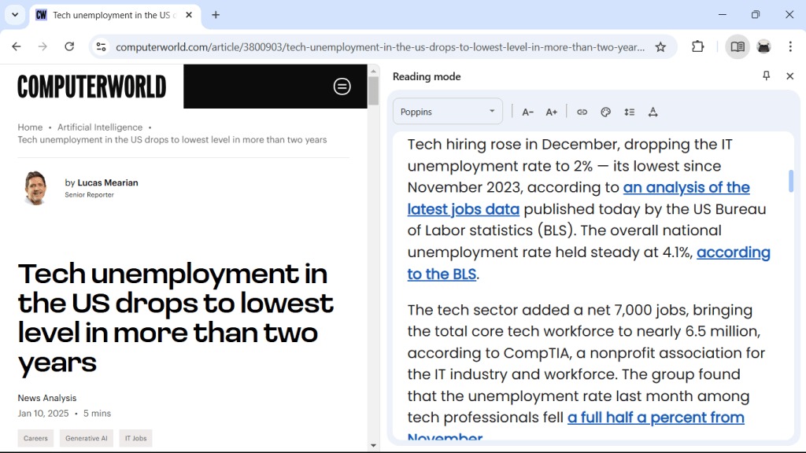Click the browser profile avatar
This screenshot has height=453, width=806.
click(x=763, y=46)
